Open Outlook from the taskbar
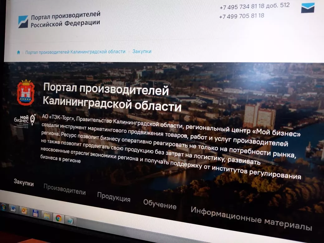Screen dimensions: 324x243 24,211
